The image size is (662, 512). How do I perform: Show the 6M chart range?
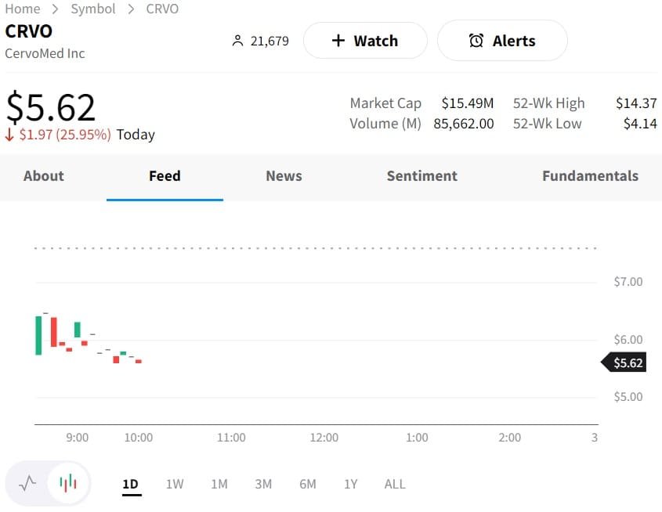[x=308, y=484]
